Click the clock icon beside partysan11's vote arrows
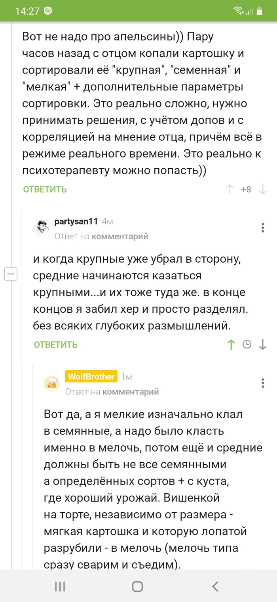 pos(247,344)
